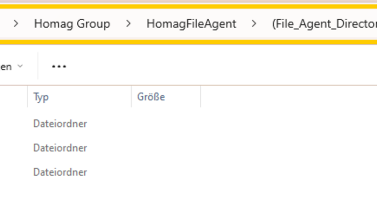Viewport: 377px width, 212px height.
Task: Open the toolbar dropdown arrow beside 'en'
Action: click(20, 66)
